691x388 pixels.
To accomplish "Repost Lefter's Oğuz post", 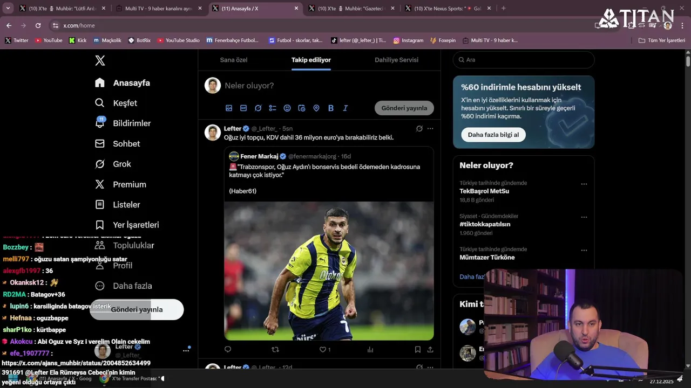I will (x=275, y=350).
